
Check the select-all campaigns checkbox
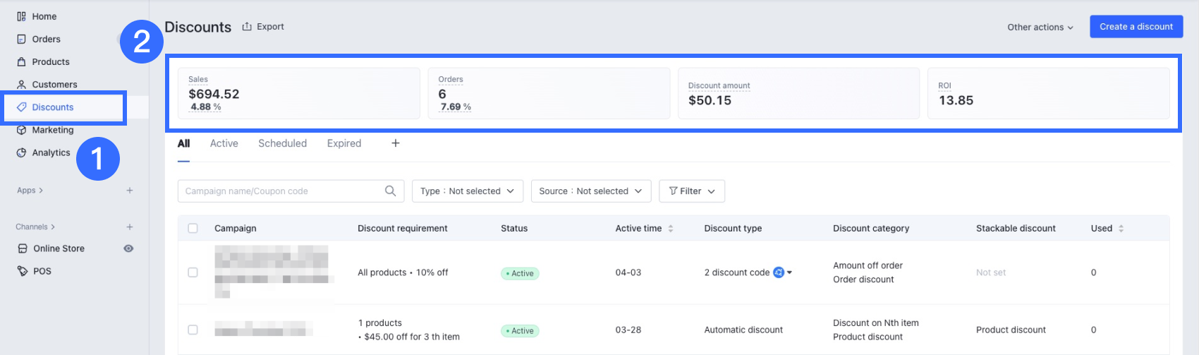[x=193, y=228]
